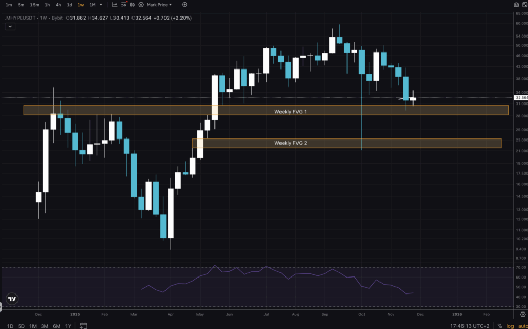The height and width of the screenshot is (329, 528).
Task: Select the line chart style icon
Action: click(x=115, y=5)
